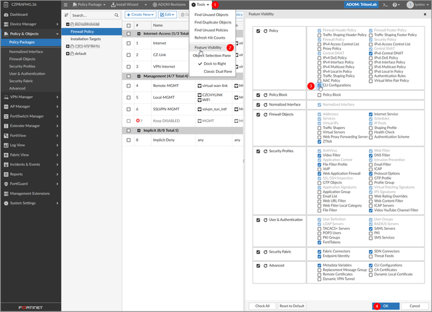This screenshot has height=312, width=432.
Task: Open the Install Wizard dropdown arrow
Action: point(146,5)
